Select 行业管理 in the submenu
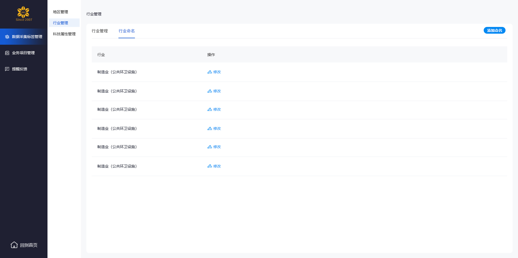This screenshot has width=518, height=258. pyautogui.click(x=60, y=23)
